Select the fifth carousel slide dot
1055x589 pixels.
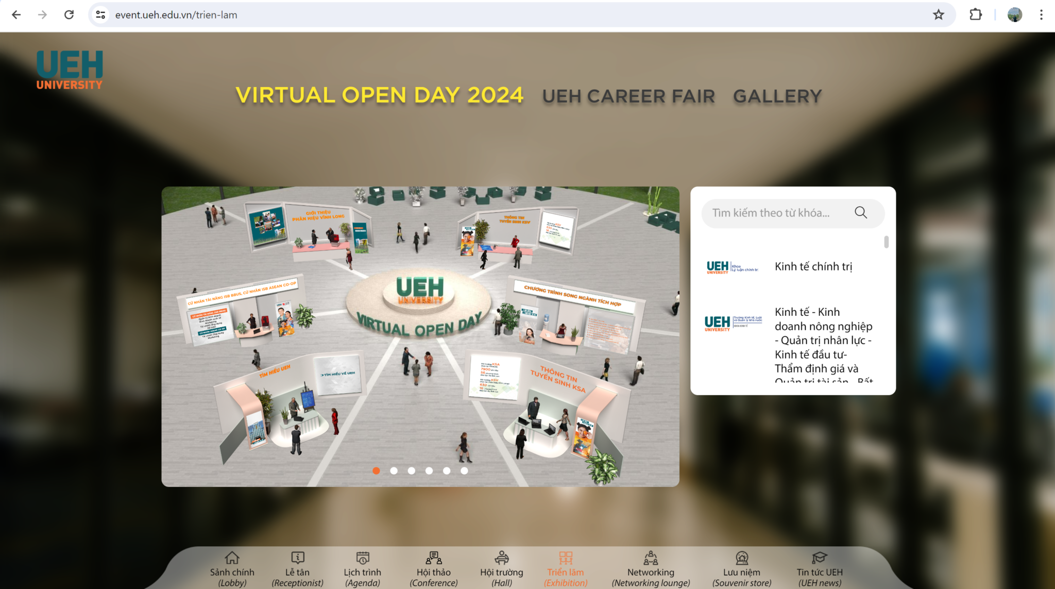(447, 470)
